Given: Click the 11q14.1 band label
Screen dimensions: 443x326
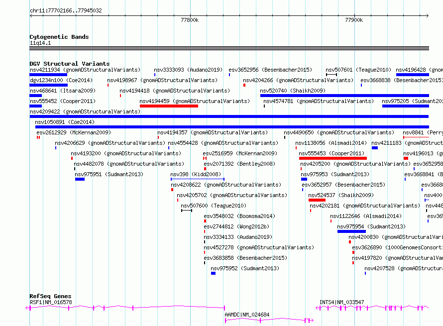Looking at the screenshot, I should click(40, 43).
